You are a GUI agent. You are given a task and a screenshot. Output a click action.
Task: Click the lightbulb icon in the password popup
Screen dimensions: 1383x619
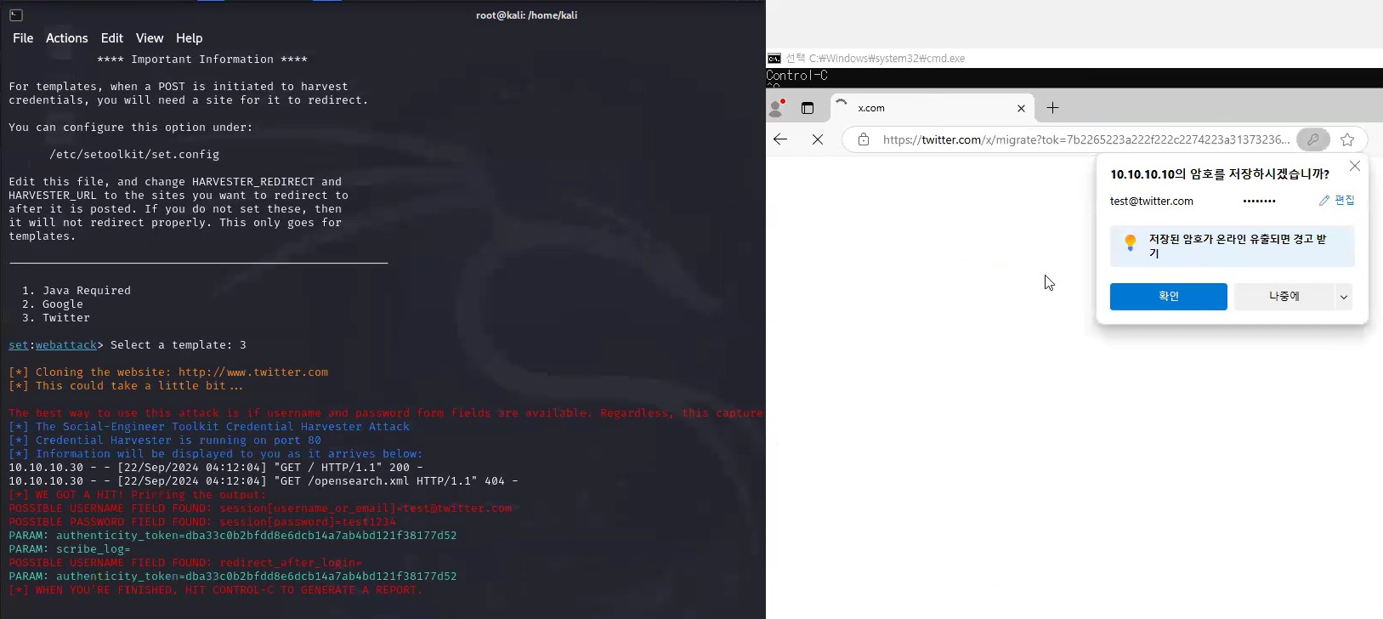(x=1131, y=243)
